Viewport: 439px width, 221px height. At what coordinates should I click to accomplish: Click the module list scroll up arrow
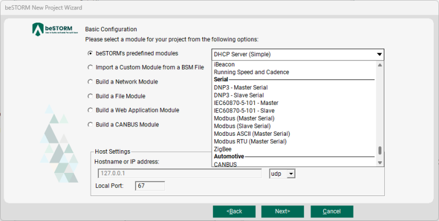point(380,65)
